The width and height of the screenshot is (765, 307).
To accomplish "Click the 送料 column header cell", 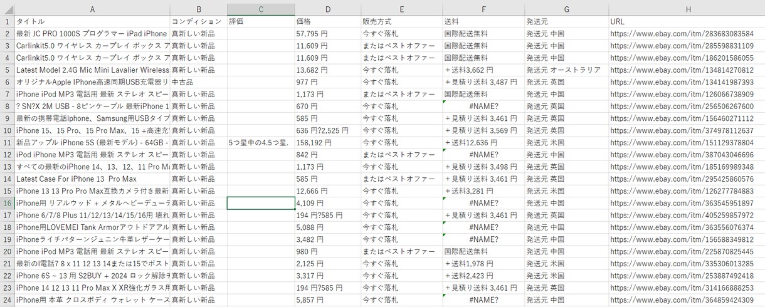I will [483, 21].
